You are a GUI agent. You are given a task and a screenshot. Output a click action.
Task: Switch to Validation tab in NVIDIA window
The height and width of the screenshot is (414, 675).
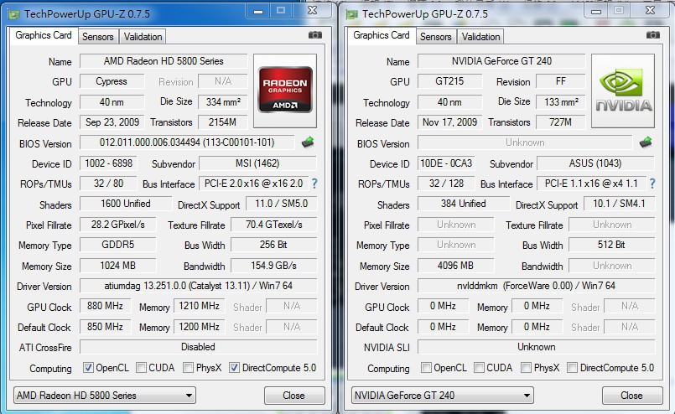click(480, 37)
